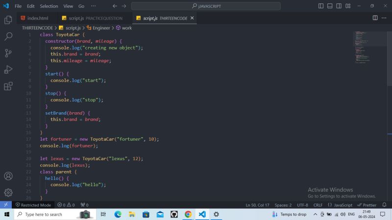Viewport: 392px width, 220px height.
Task: Open the Explorer view in activity bar
Action: coord(8,20)
